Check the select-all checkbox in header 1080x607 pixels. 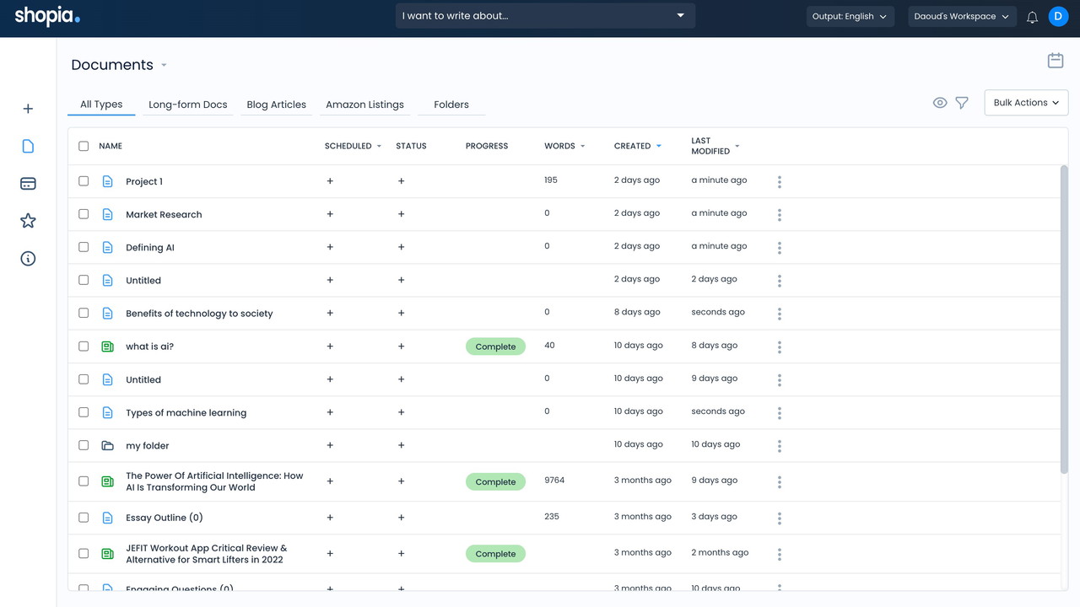84,146
